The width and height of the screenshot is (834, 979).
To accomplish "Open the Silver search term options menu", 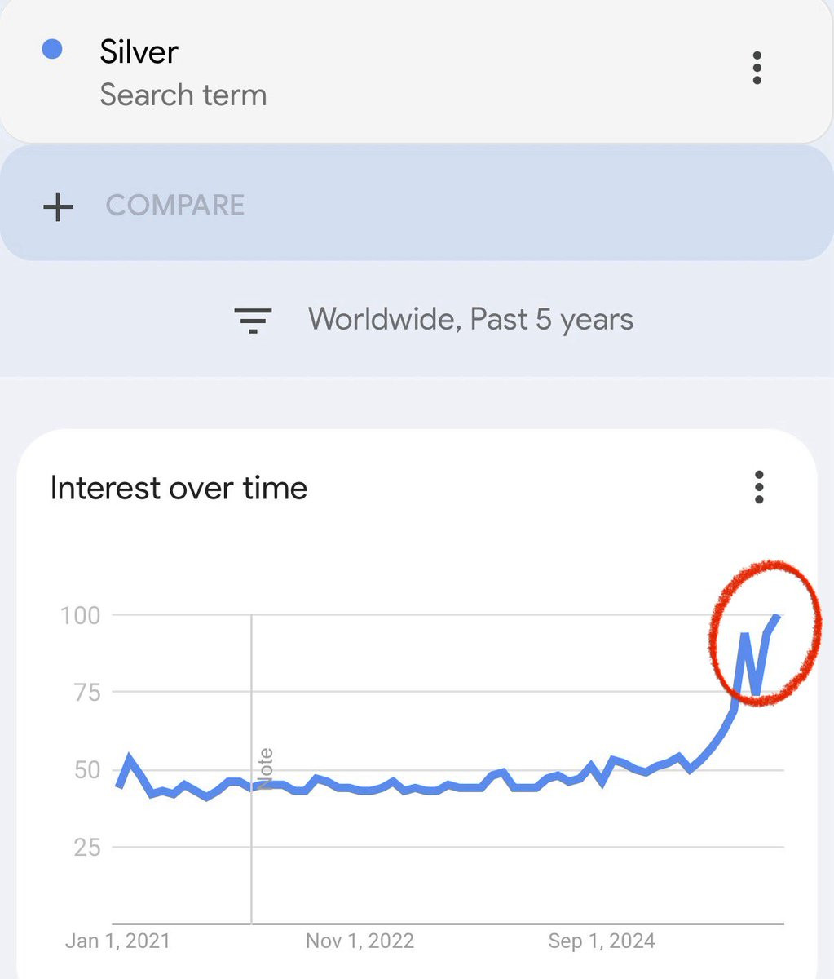I will point(757,69).
